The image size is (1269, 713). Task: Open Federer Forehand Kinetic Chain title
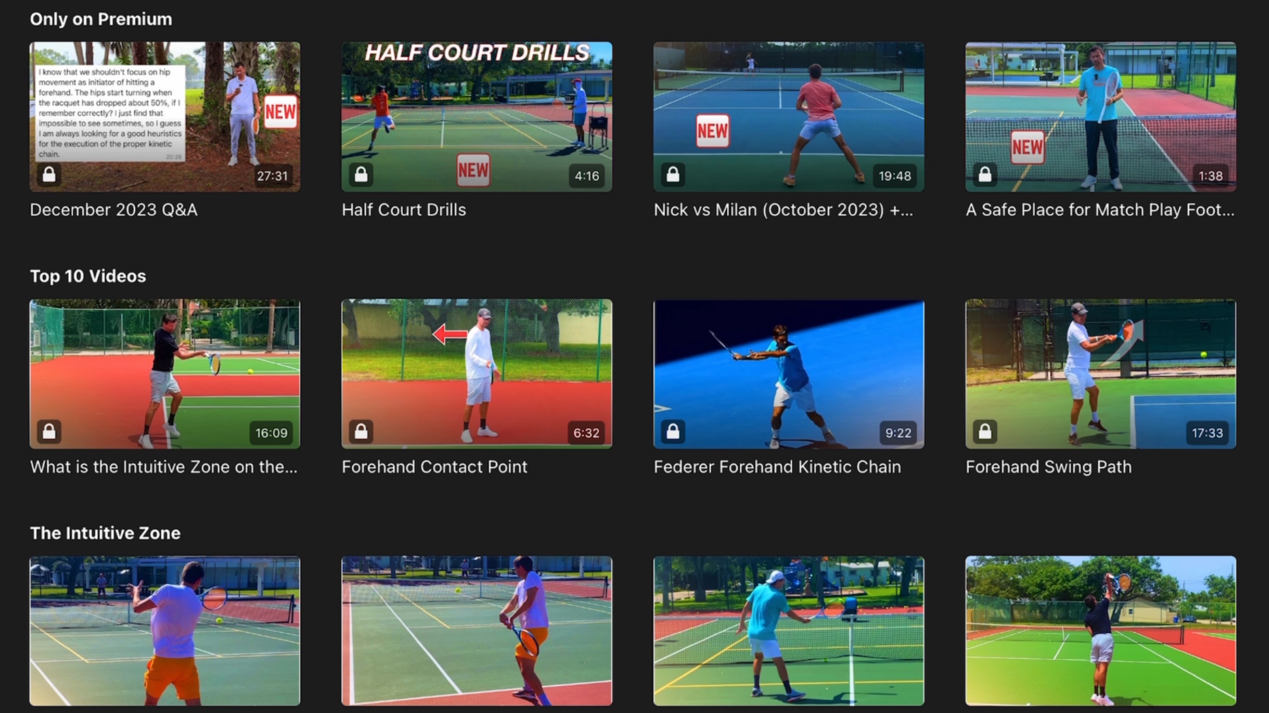(x=777, y=467)
